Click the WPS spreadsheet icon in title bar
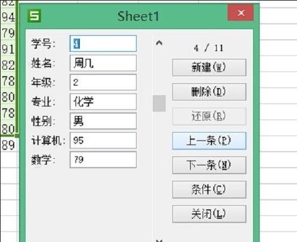This screenshot has height=242, width=297. [x=34, y=16]
